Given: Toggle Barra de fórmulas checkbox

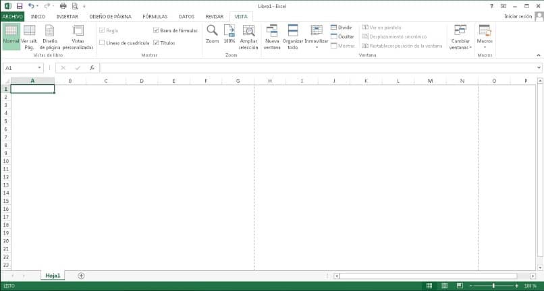Looking at the screenshot, I should coord(156,30).
